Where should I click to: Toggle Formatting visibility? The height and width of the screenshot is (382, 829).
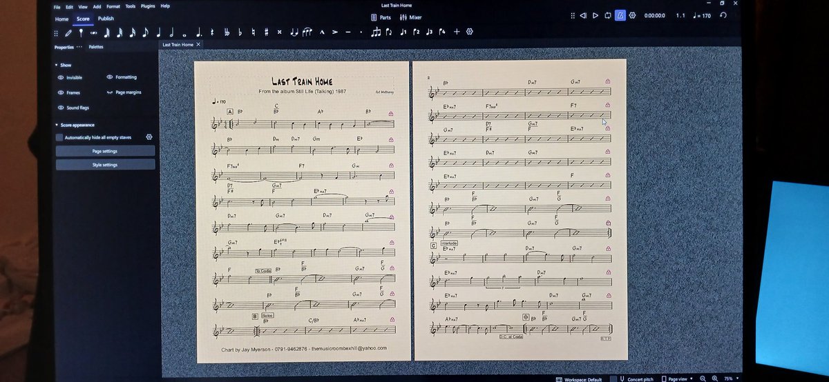tap(122, 77)
